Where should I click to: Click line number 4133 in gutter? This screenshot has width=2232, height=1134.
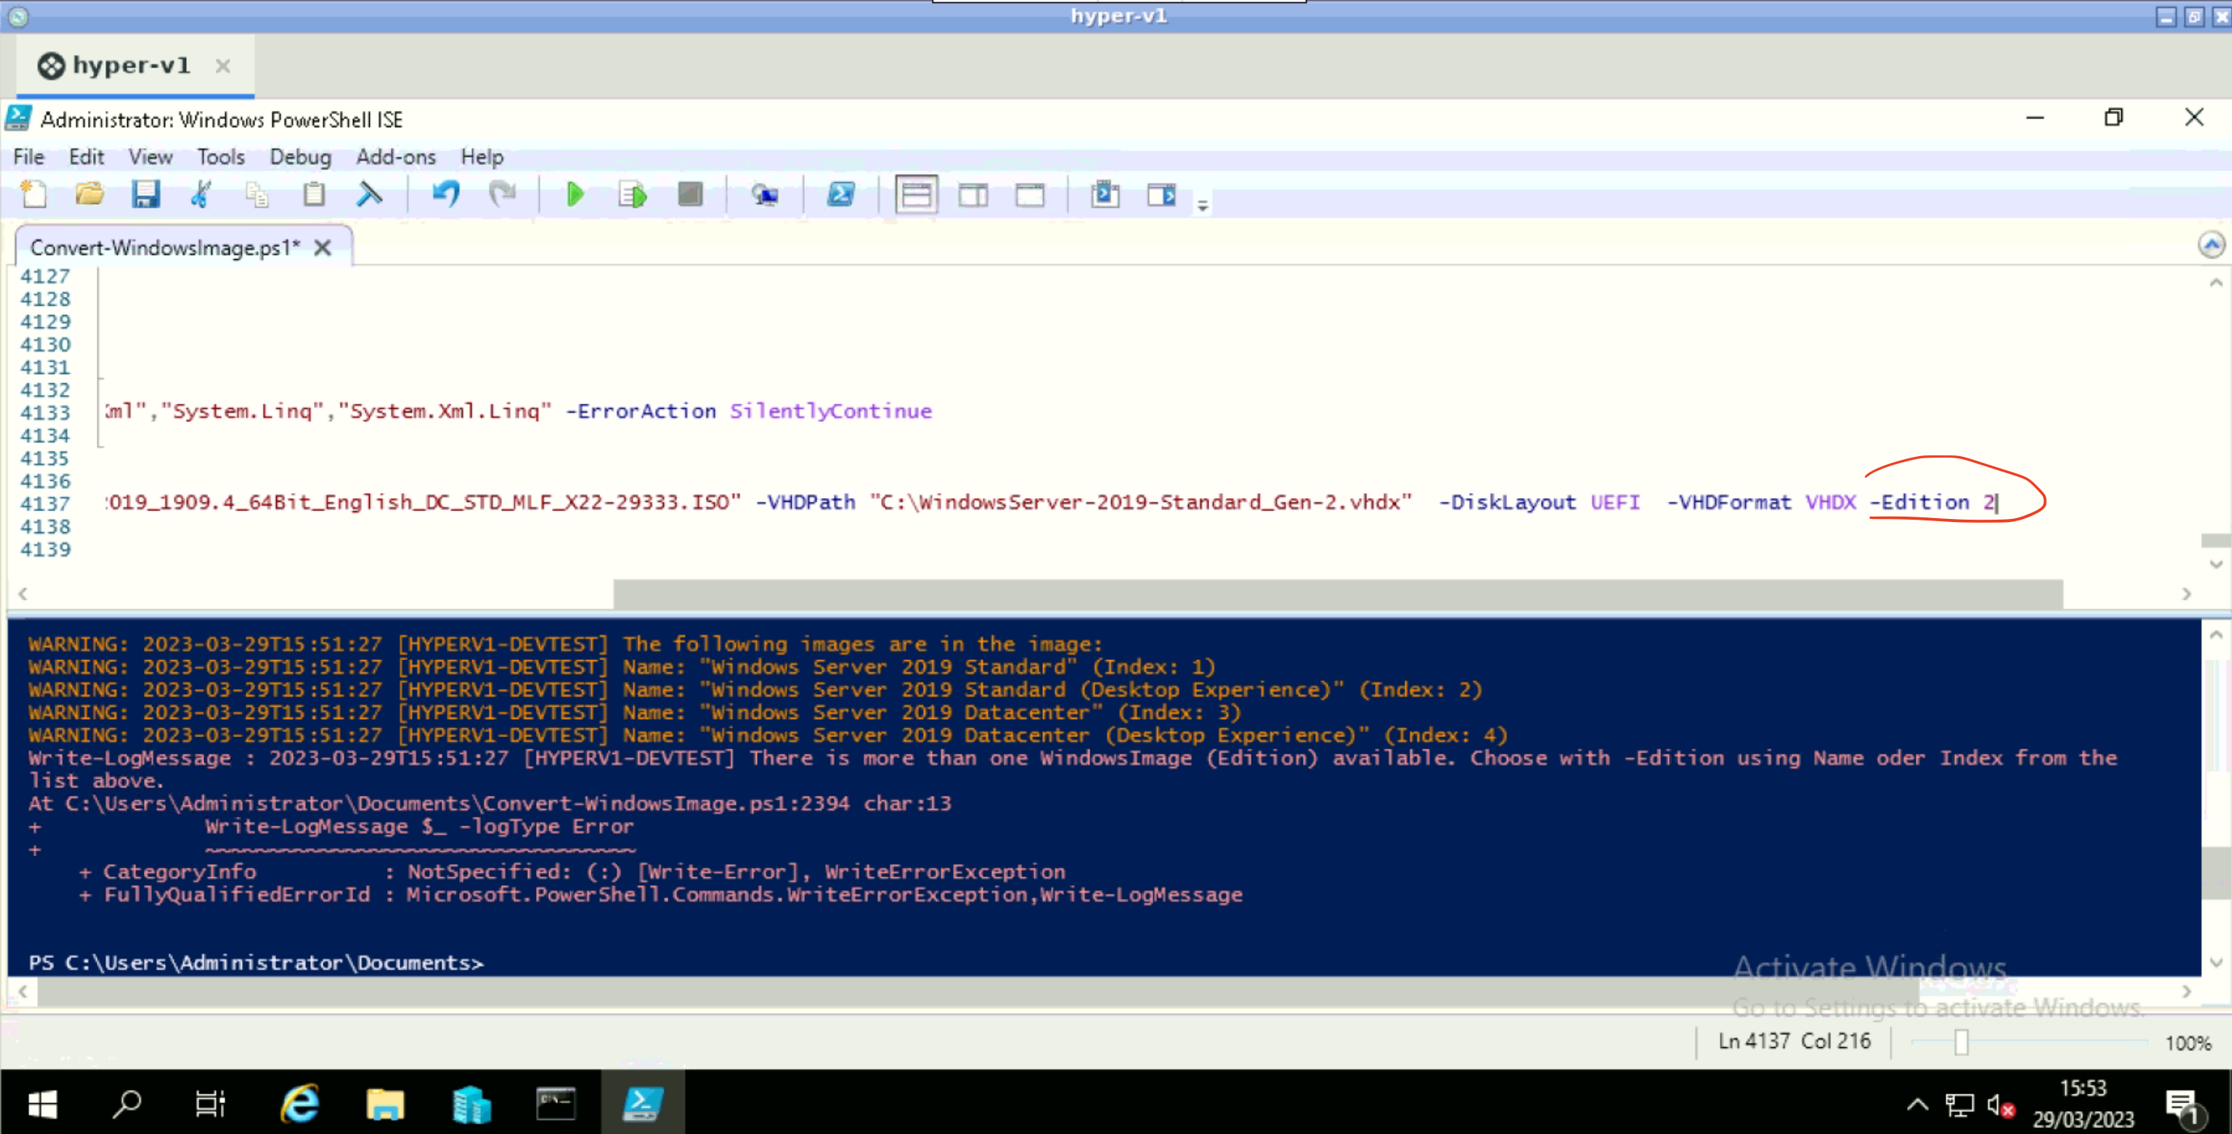point(45,413)
